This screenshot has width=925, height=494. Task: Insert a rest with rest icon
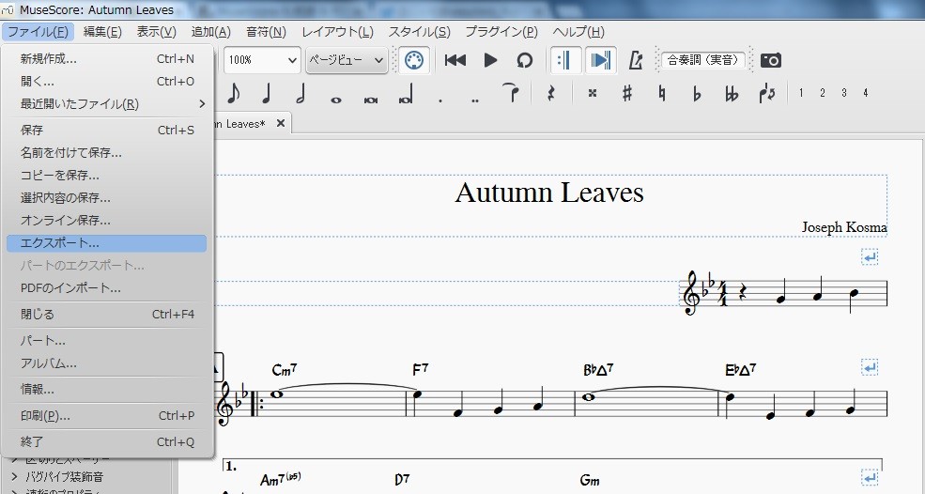pos(551,93)
